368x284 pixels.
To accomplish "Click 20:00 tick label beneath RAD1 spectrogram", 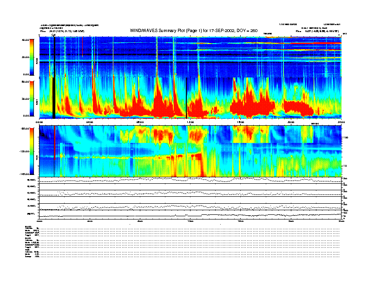I will [x=291, y=122].
